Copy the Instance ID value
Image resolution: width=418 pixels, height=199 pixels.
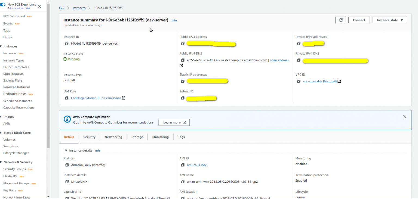tap(67, 43)
